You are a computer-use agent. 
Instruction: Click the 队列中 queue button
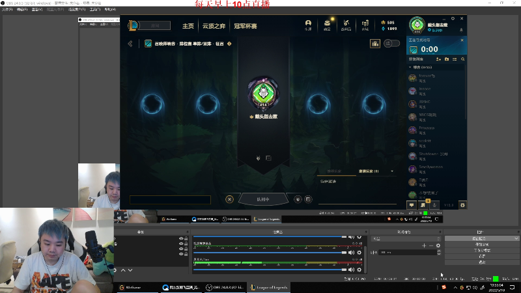pos(263,199)
